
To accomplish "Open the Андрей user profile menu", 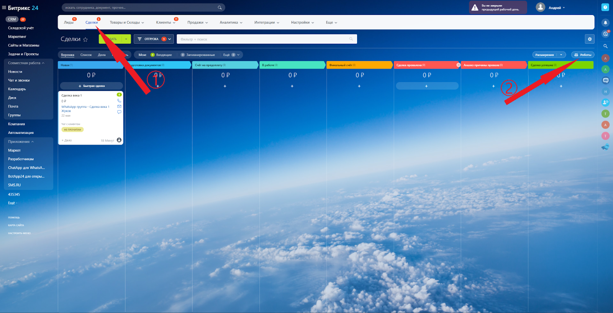I will pyautogui.click(x=551, y=8).
